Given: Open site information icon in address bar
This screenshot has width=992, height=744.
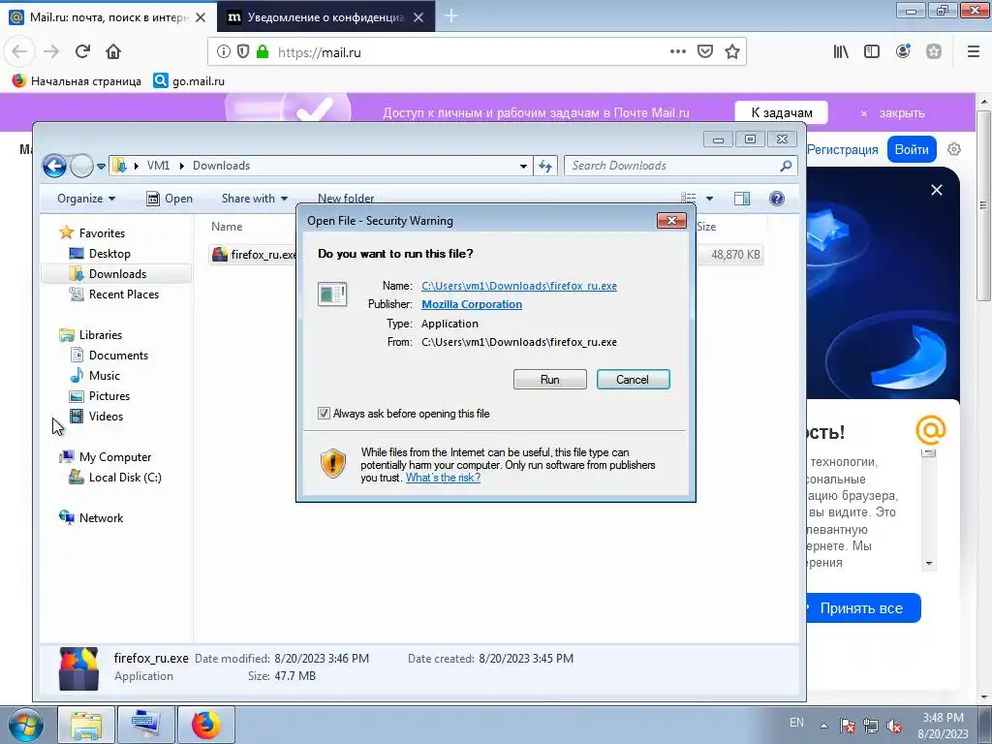Looking at the screenshot, I should point(224,52).
